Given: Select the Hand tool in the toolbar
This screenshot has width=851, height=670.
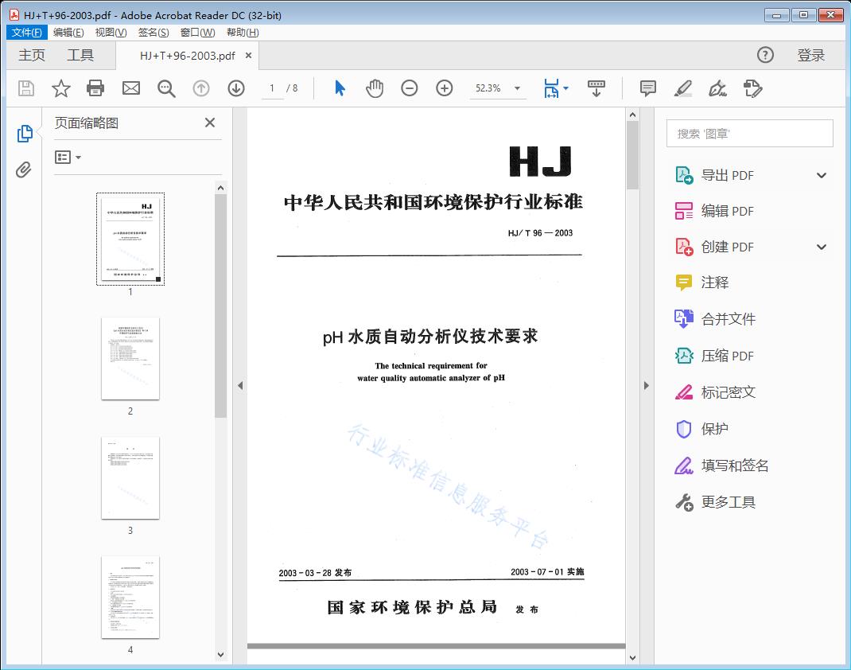Looking at the screenshot, I should click(374, 88).
